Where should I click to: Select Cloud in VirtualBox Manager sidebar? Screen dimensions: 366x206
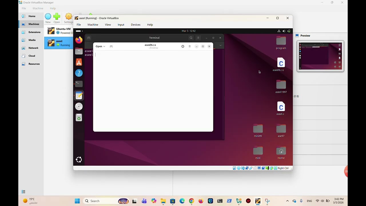[x=31, y=56]
